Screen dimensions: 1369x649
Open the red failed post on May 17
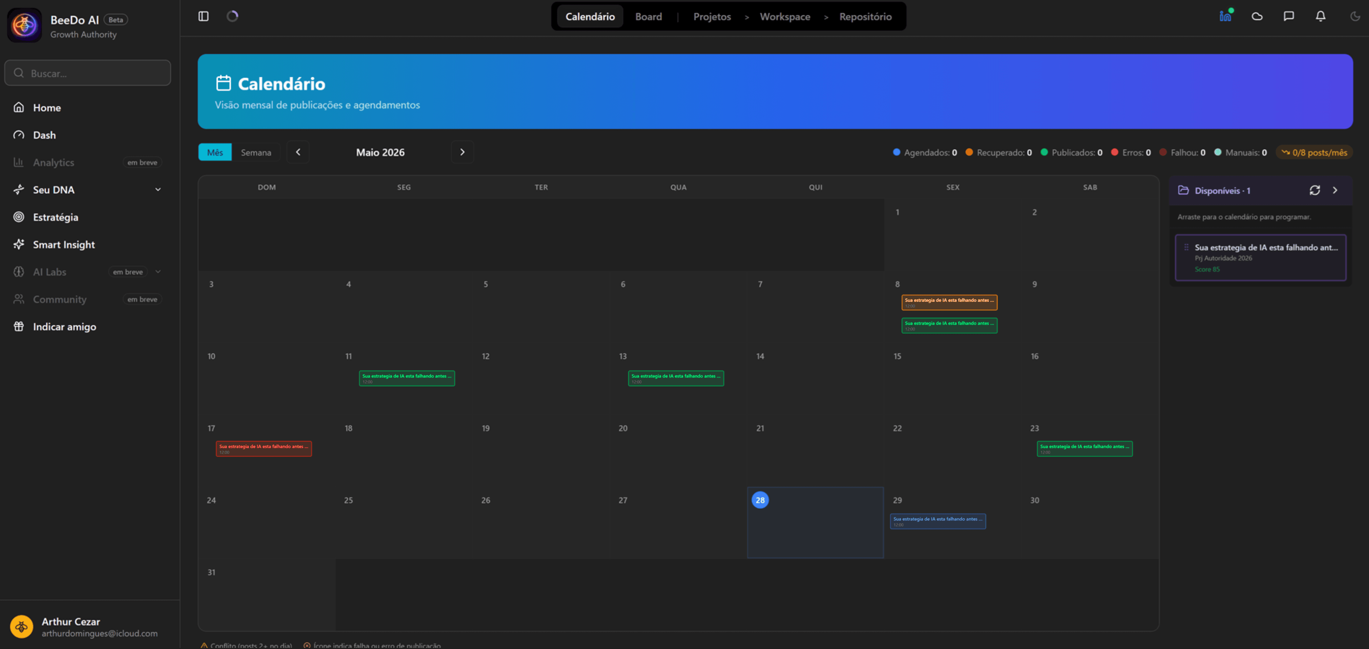[263, 449]
